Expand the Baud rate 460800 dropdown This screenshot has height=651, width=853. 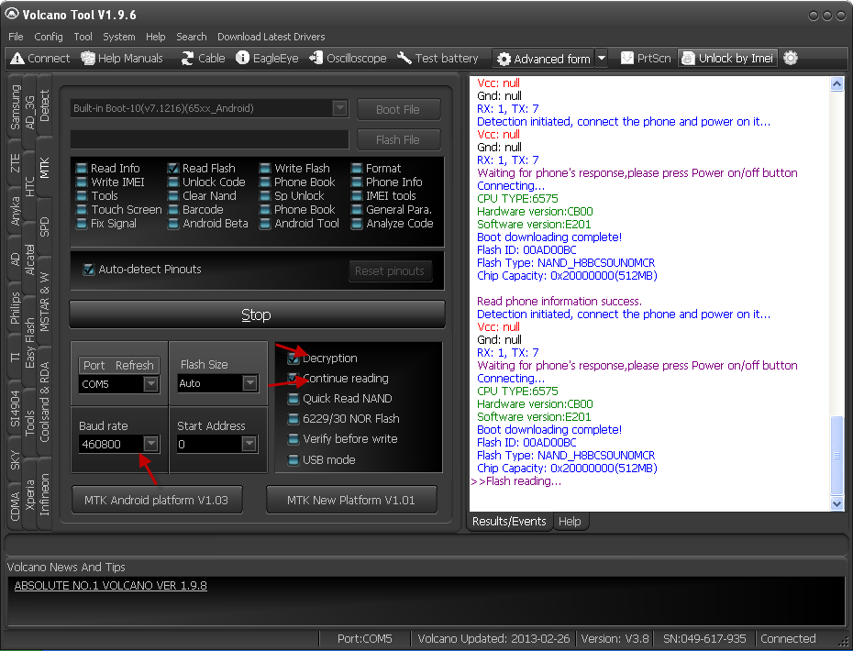click(x=151, y=445)
